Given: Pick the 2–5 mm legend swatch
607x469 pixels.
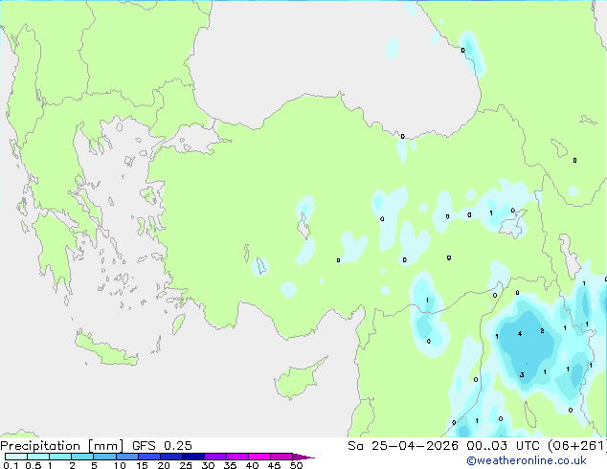Looking at the screenshot, I should [82, 457].
